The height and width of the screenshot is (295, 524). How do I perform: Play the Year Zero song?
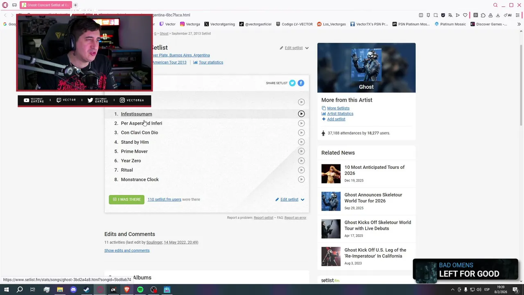point(301,161)
